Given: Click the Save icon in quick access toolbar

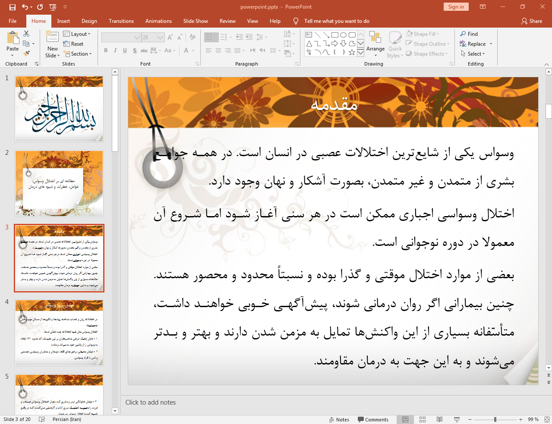Looking at the screenshot, I should (12, 7).
